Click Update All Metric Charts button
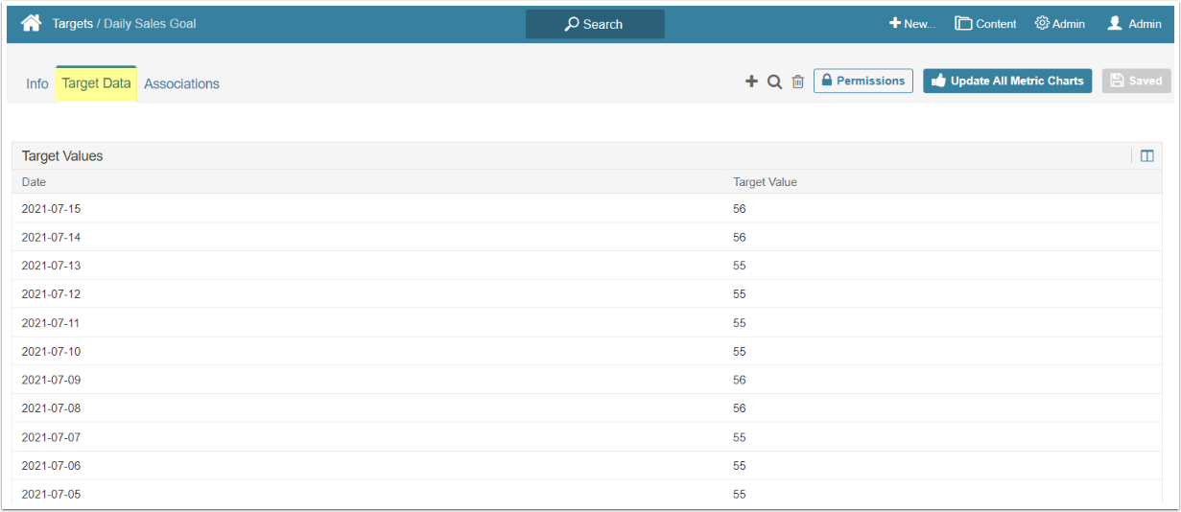Screen dimensions: 1181x512 tap(1007, 81)
